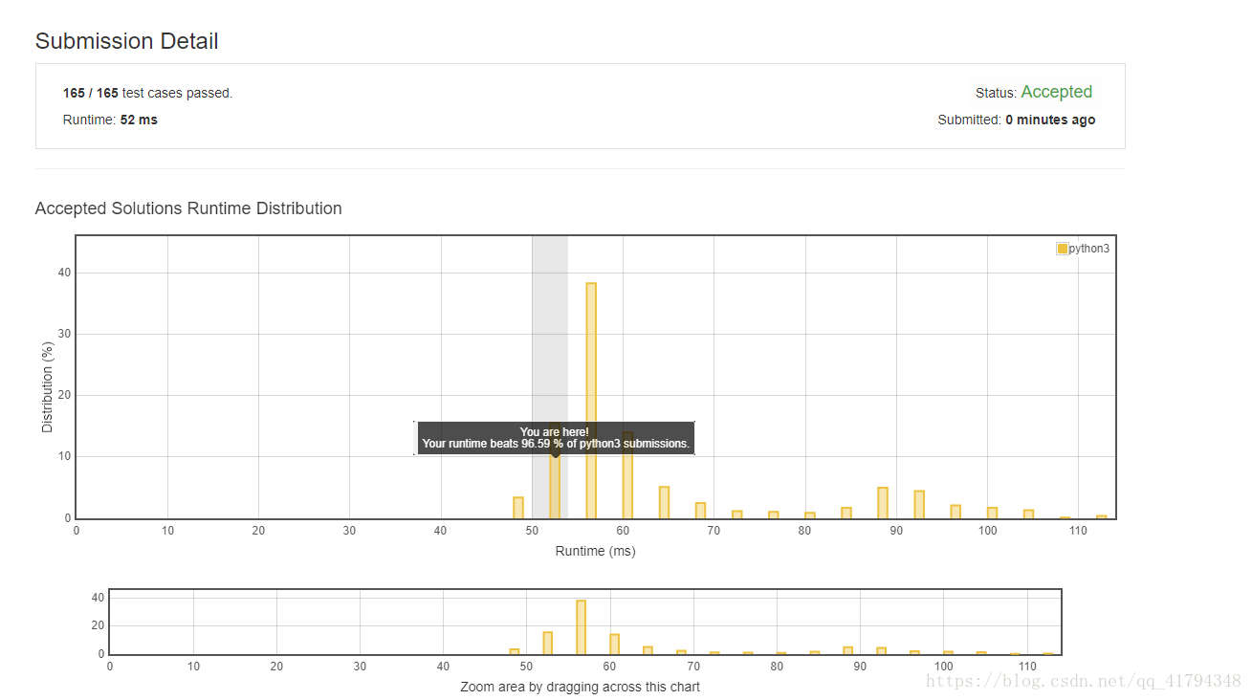Click 'Accepted Solutions Runtime Distribution' heading
Viewport: 1252px width, 700px height.
click(188, 208)
